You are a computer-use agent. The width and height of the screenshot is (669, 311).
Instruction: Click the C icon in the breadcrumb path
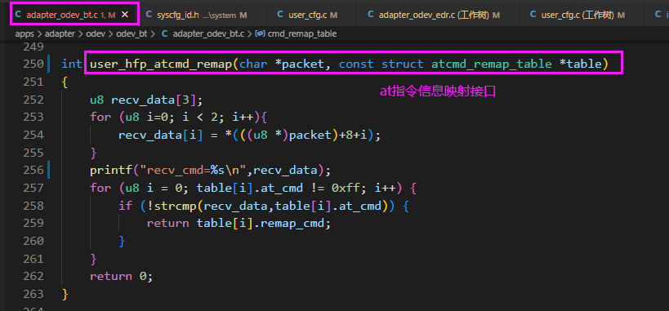tap(164, 33)
